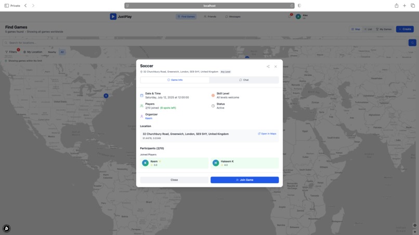The width and height of the screenshot is (419, 235).
Task: Click the blue search button icon
Action: pyautogui.click(x=412, y=43)
